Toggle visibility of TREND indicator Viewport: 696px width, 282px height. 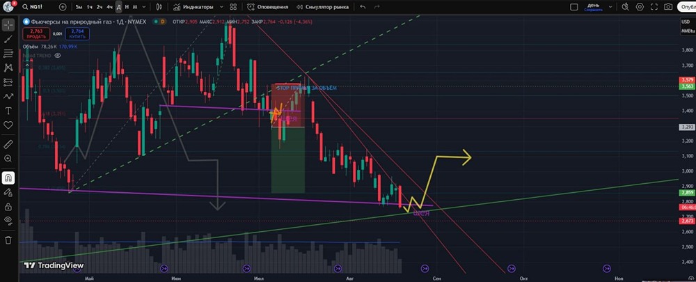pos(57,56)
